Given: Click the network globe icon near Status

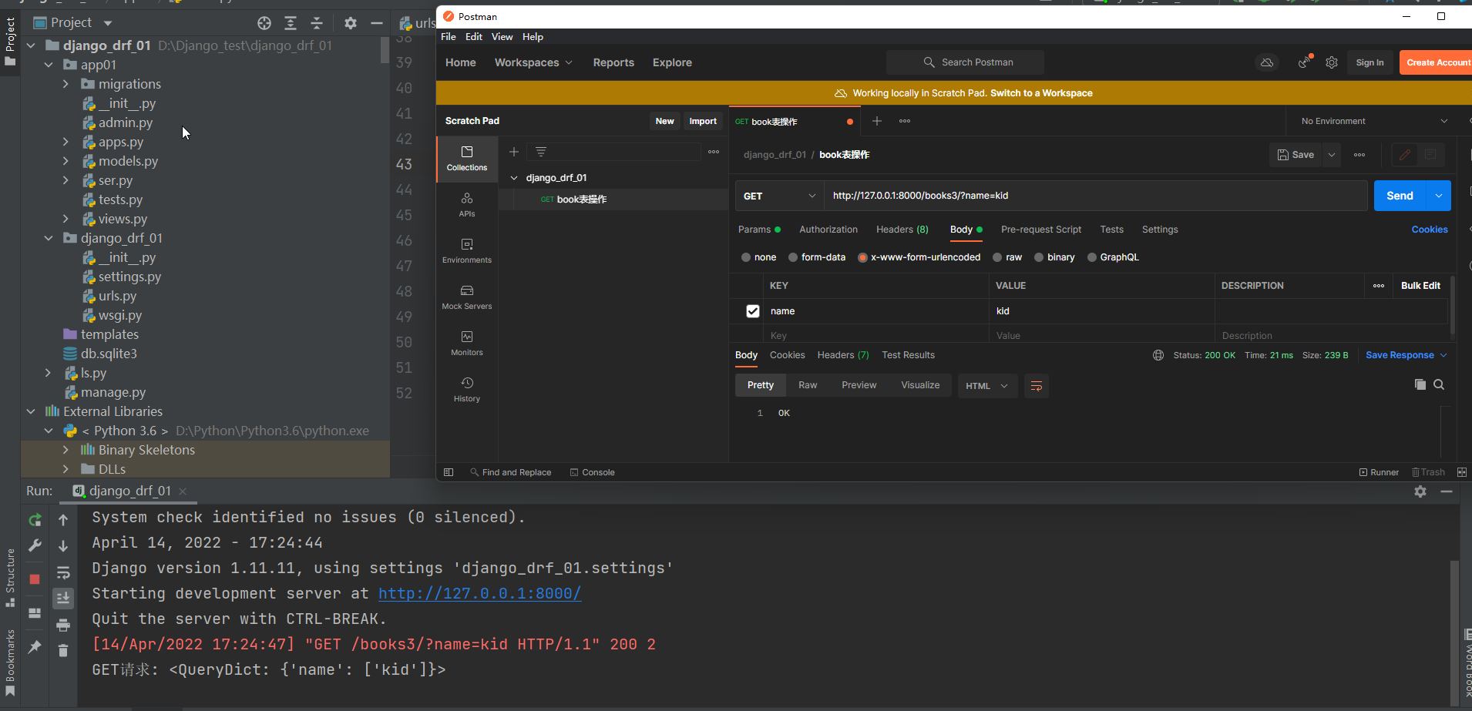Looking at the screenshot, I should [x=1158, y=355].
